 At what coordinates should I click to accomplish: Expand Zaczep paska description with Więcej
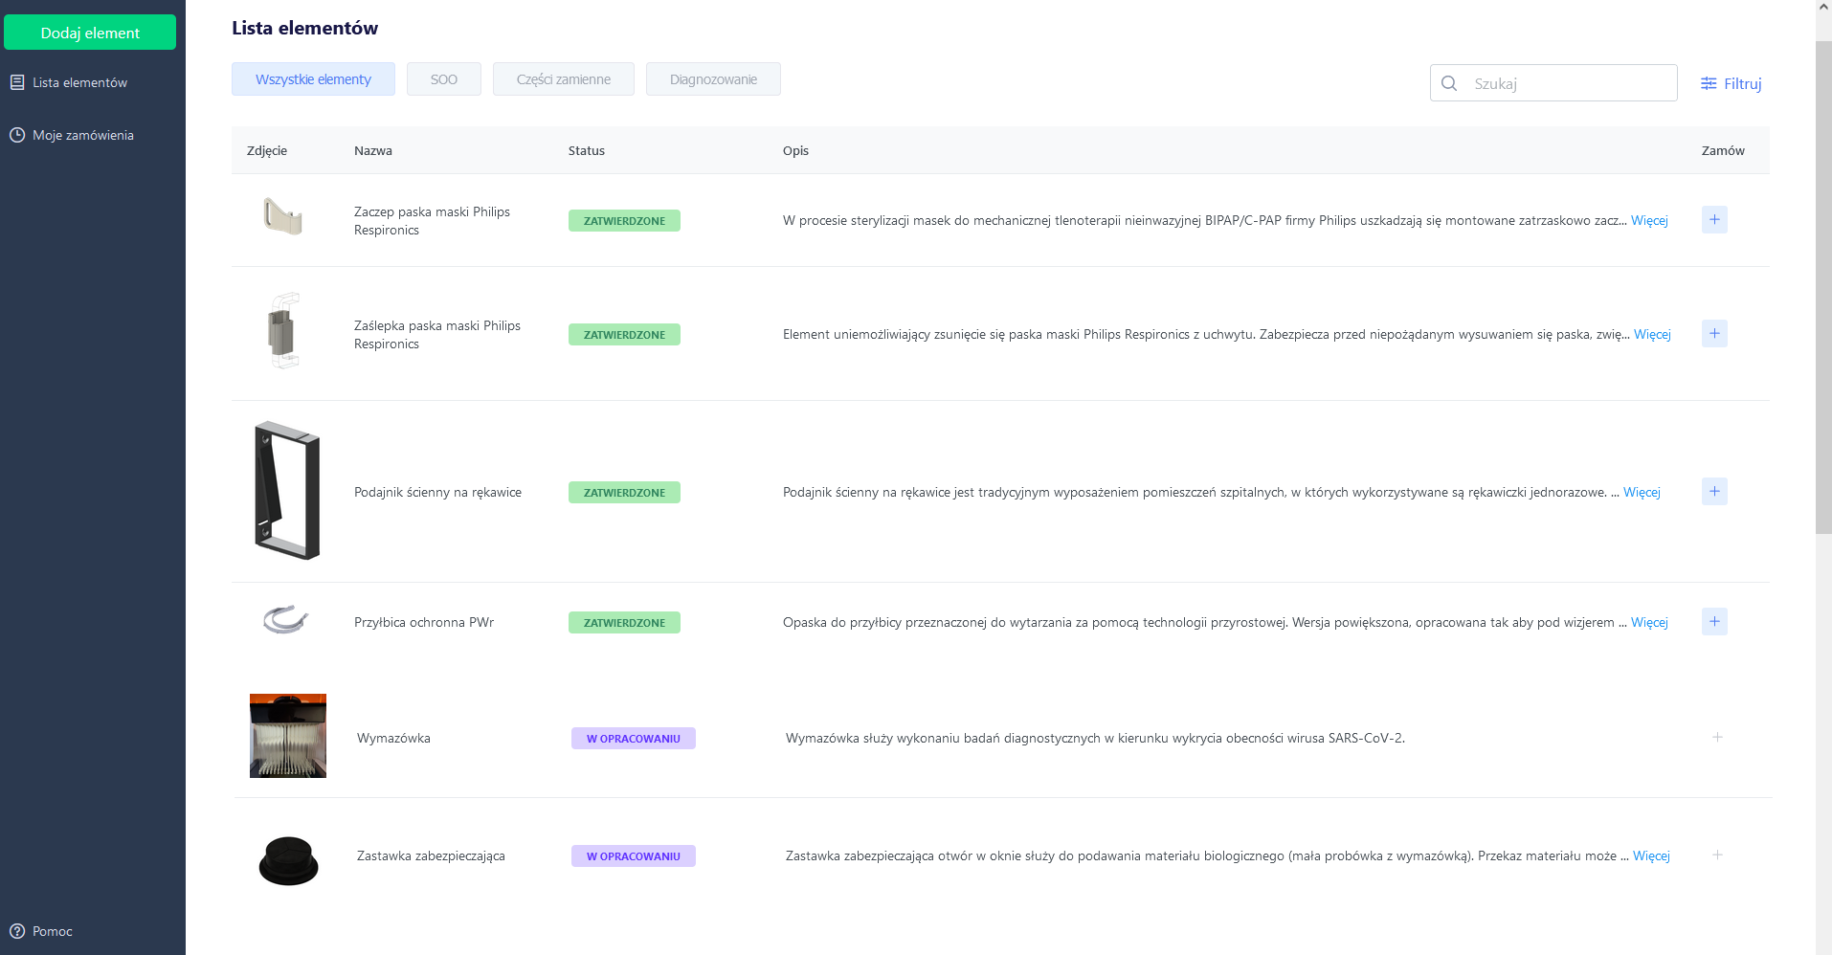pos(1649,221)
